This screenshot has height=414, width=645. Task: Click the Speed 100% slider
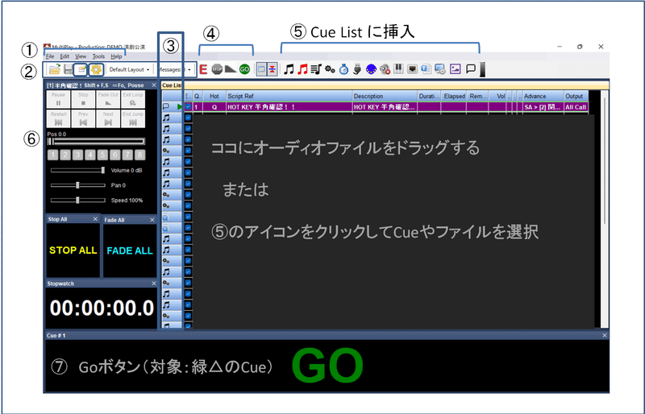tap(77, 201)
